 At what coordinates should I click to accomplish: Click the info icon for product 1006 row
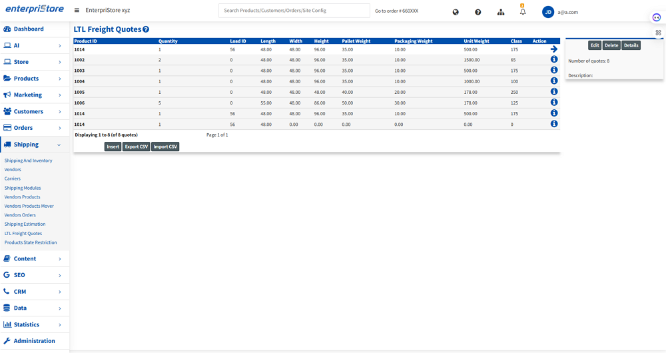click(554, 103)
